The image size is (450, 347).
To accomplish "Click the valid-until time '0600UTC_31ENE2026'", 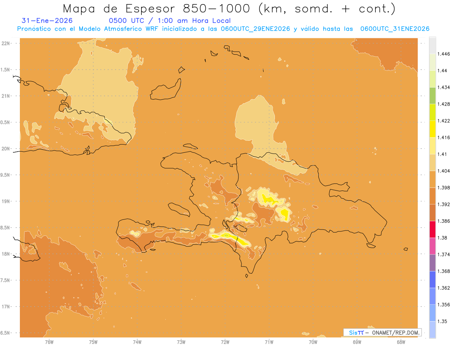I will [x=394, y=29].
